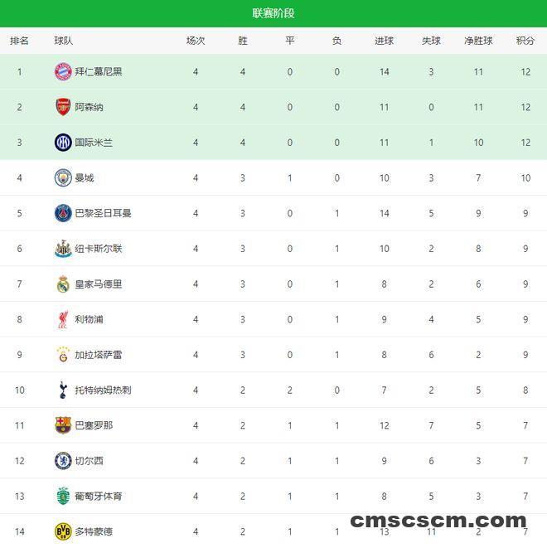Screen dimensions: 547x548
Task: Open the 拜仁慕尼黑 team name link
Action: tap(98, 71)
